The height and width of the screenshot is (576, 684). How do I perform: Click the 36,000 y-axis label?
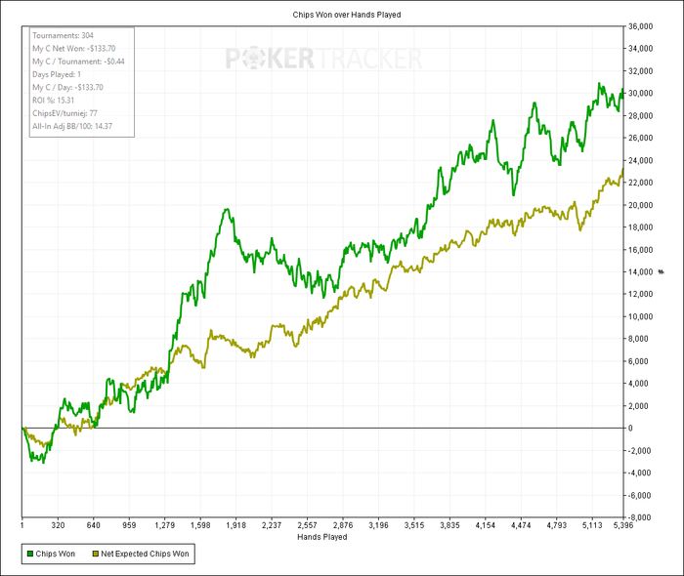(640, 26)
